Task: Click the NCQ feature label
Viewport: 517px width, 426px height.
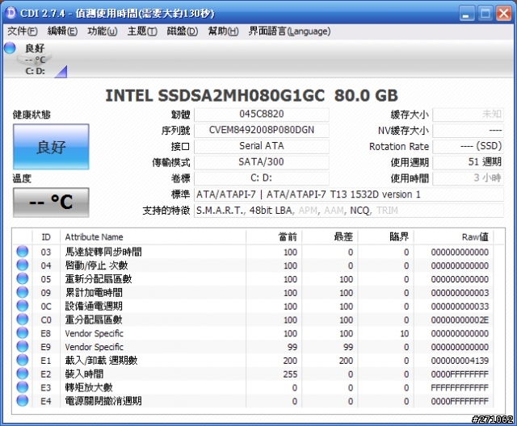Action: coord(360,211)
